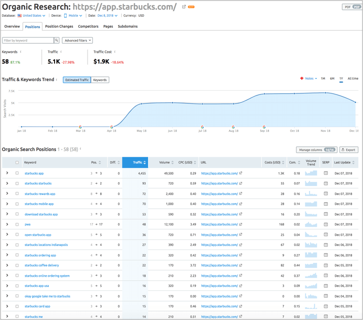Click Google update marker at Mar 18
The width and height of the screenshot is (363, 320).
click(x=80, y=127)
